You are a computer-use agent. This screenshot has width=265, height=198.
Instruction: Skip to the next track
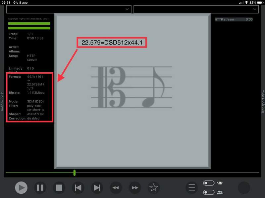click(97, 188)
